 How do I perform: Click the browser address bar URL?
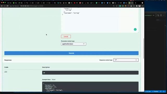[32, 6]
